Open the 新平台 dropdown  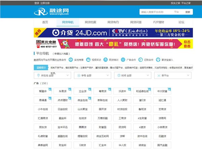[x=173, y=75]
